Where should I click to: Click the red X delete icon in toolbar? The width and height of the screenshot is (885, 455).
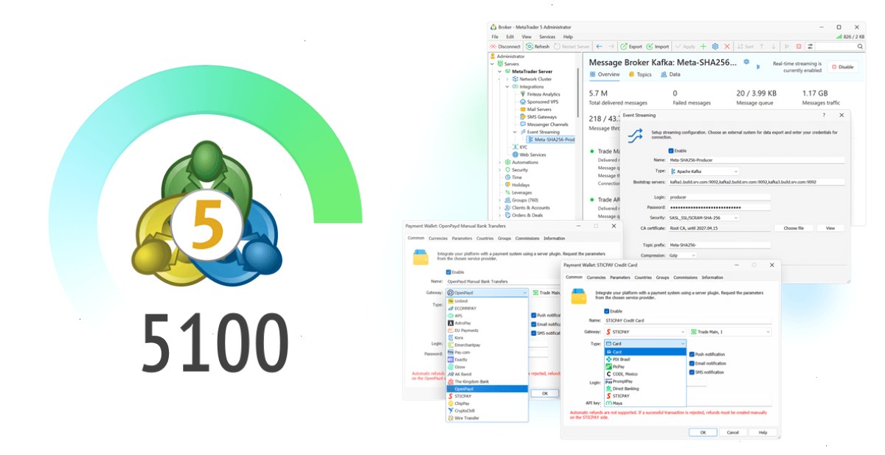tap(727, 46)
